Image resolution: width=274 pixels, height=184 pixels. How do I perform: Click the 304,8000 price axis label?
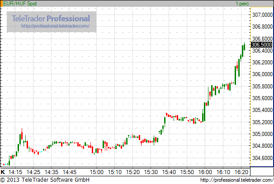pos(262,146)
